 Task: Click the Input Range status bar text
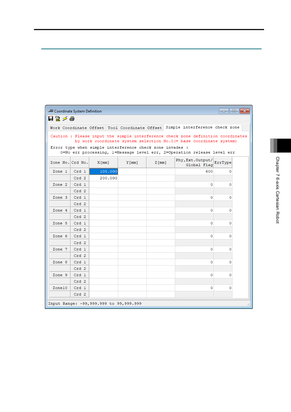95,303
